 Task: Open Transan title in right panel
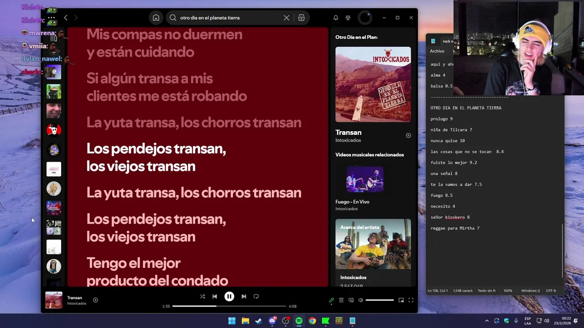pos(349,133)
